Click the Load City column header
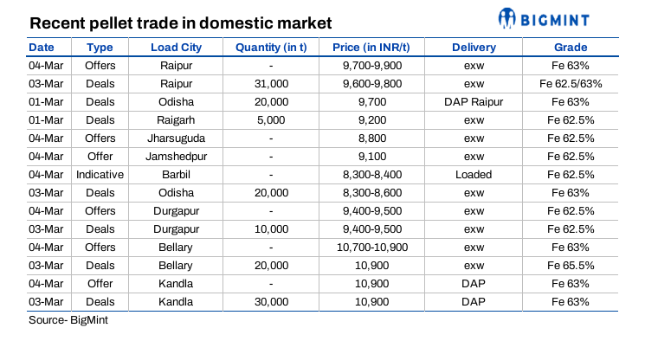Image resolution: width=645 pixels, height=341 pixels. (176, 48)
